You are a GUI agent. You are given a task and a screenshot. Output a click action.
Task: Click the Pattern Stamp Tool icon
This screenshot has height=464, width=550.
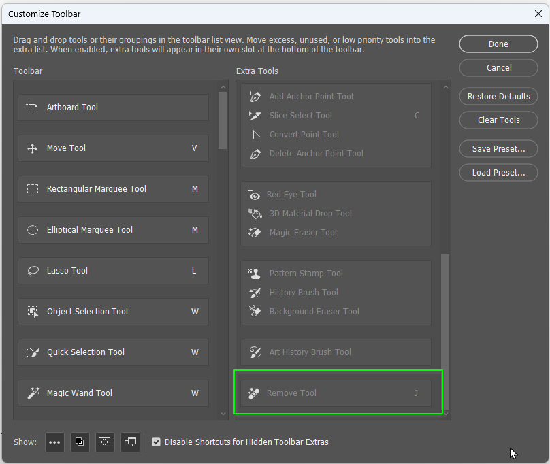255,274
